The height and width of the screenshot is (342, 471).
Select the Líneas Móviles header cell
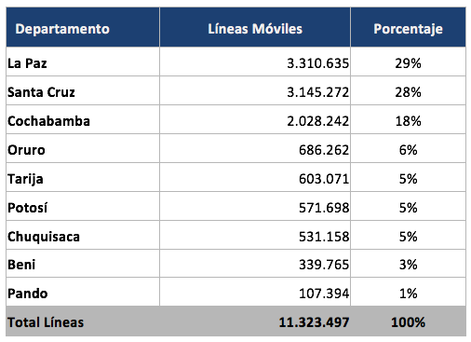tap(255, 29)
